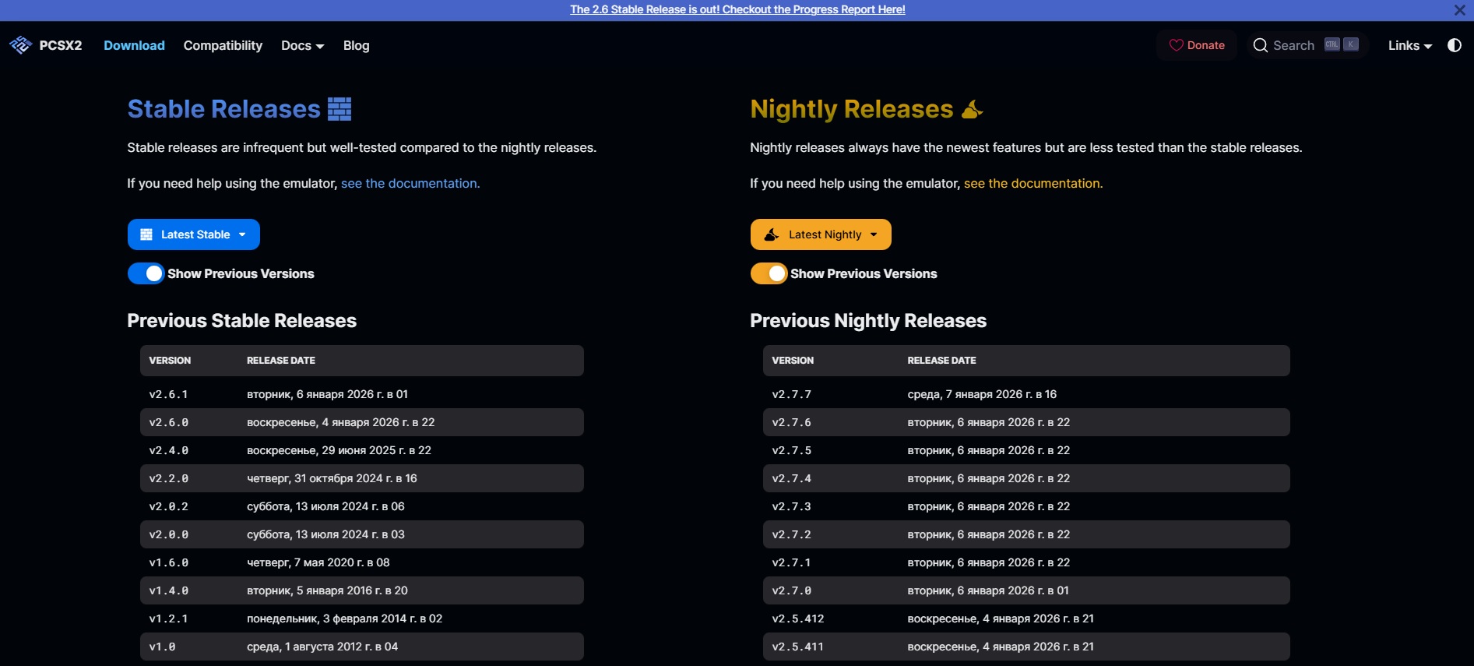
Task: Expand the Links dropdown
Action: pos(1410,45)
